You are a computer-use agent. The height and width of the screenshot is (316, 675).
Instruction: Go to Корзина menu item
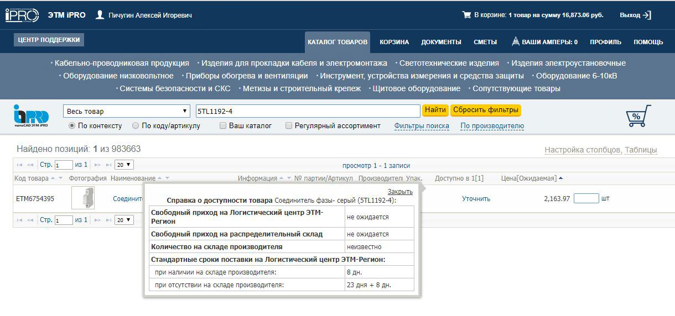[x=394, y=42]
